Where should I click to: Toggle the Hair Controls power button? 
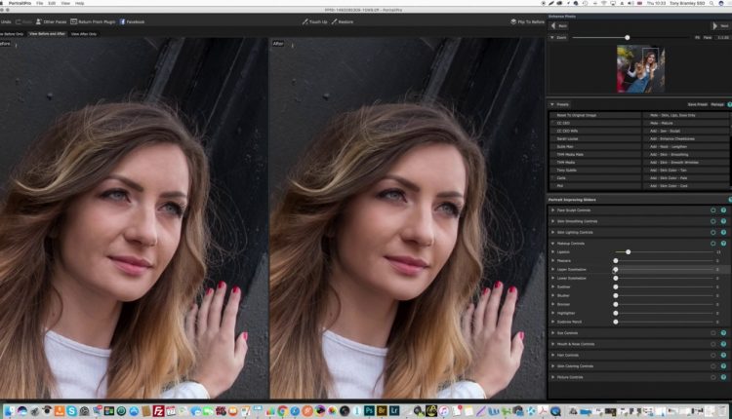tap(712, 355)
